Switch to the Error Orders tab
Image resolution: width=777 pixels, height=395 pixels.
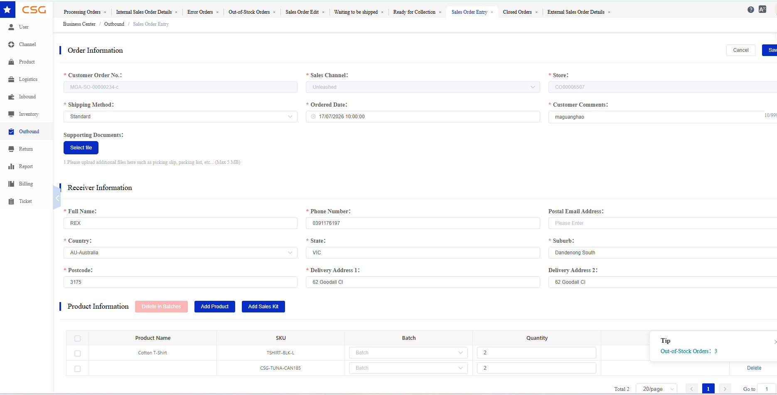[x=200, y=12]
